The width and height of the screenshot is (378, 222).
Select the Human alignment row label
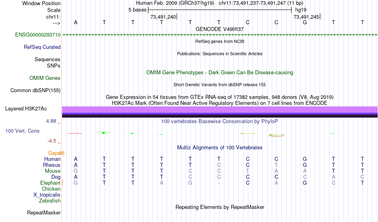(x=52, y=159)
